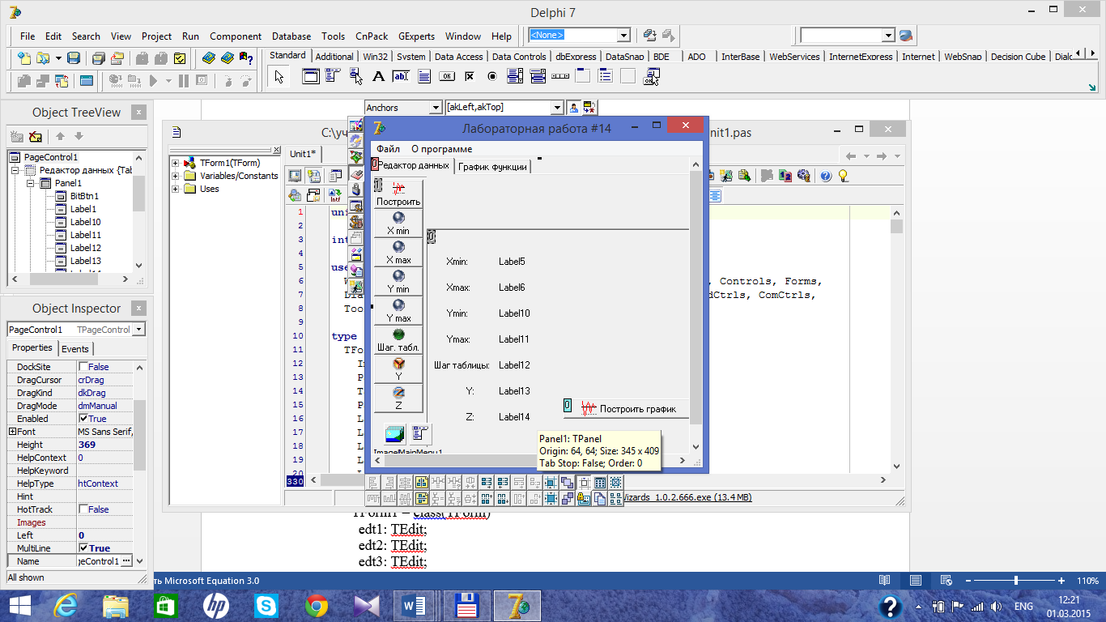Pick the Memo component from palette

pyautogui.click(x=423, y=77)
